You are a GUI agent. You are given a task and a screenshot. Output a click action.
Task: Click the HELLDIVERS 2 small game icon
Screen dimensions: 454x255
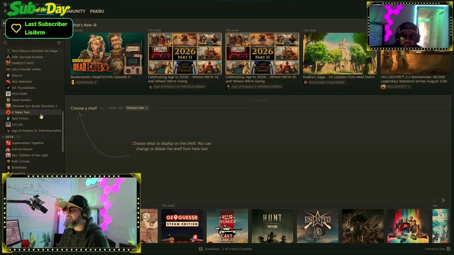point(383,87)
